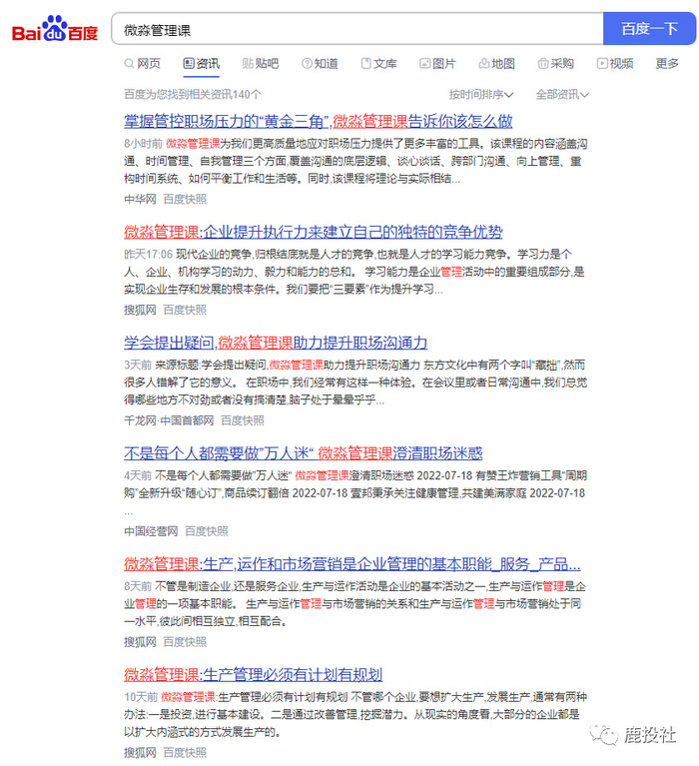Click the play icon beside 视频

point(602,64)
